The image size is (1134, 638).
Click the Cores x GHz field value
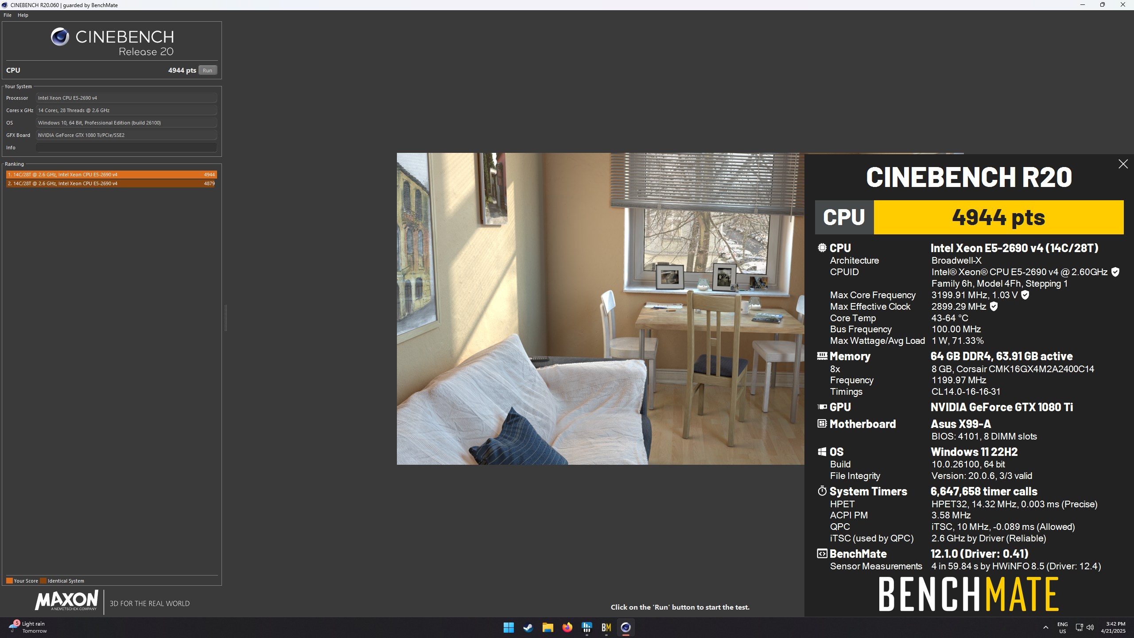click(126, 110)
